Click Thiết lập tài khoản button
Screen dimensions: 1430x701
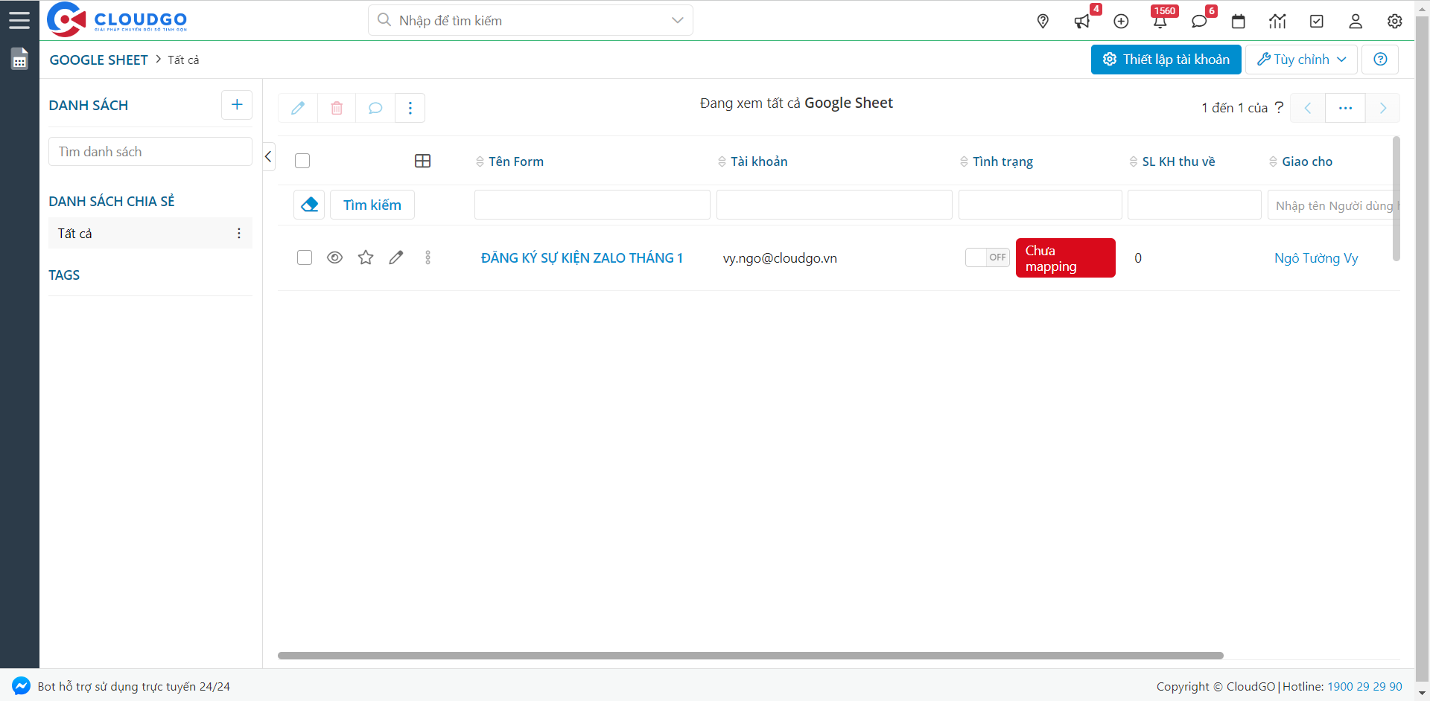(1166, 60)
